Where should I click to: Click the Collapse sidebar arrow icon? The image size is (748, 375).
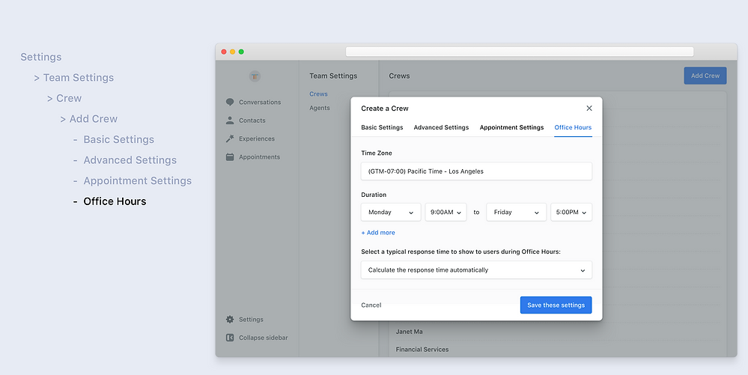click(230, 338)
